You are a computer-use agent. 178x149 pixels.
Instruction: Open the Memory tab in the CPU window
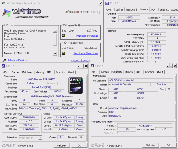pos(40,72)
